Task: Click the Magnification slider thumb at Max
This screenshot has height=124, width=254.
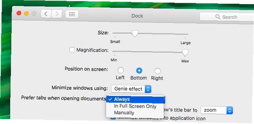Action: point(185,53)
